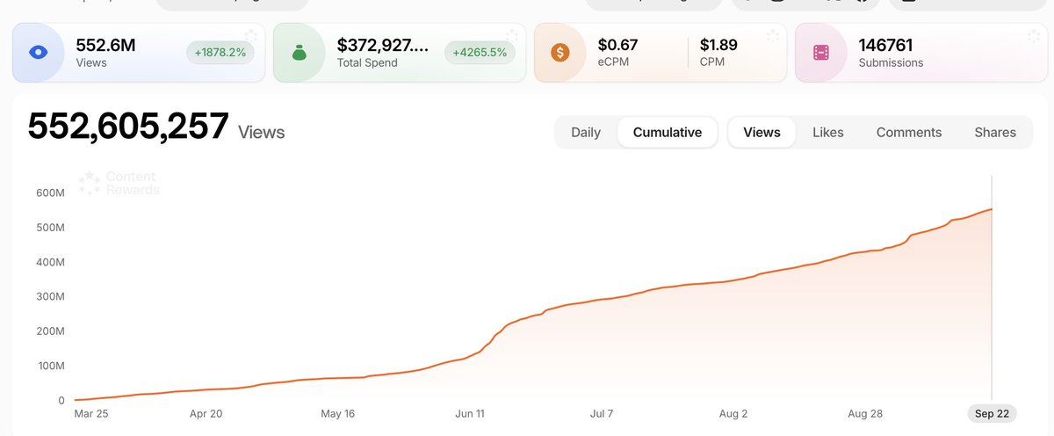The height and width of the screenshot is (436, 1054).
Task: Click the orange dollar eCPM icon
Action: pyautogui.click(x=560, y=53)
